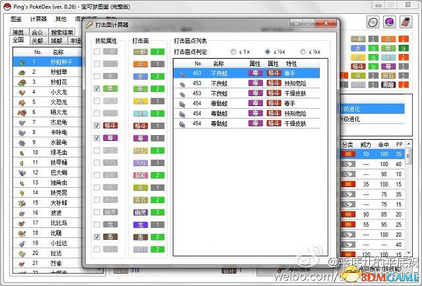The height and width of the screenshot is (286, 422).
Task: Select 妙蛙草 row in Pokédex list
Action: click(48, 72)
